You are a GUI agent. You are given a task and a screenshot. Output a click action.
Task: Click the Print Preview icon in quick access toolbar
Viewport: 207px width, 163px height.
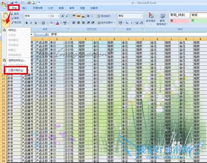point(33,2)
